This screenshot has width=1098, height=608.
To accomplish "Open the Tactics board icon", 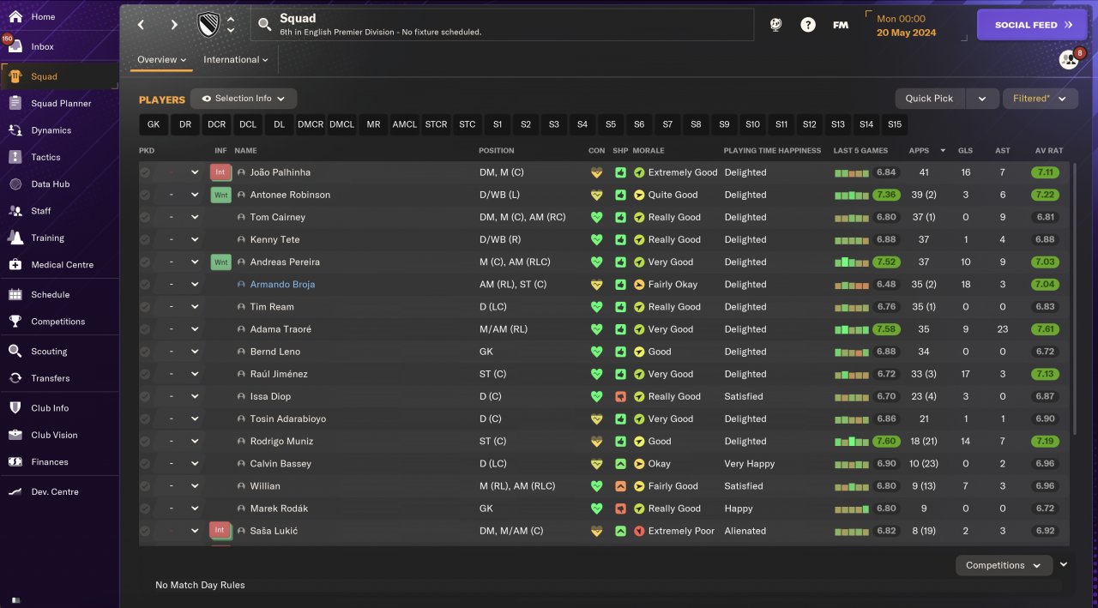I will [15, 157].
